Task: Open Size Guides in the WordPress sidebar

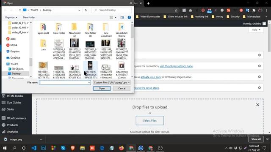Action: [14, 103]
